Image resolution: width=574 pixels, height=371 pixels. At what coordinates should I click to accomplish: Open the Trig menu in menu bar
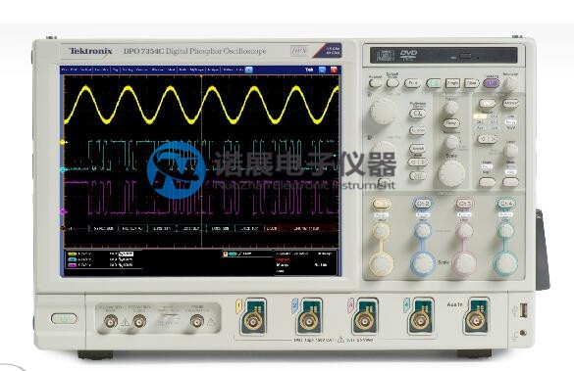(x=116, y=70)
